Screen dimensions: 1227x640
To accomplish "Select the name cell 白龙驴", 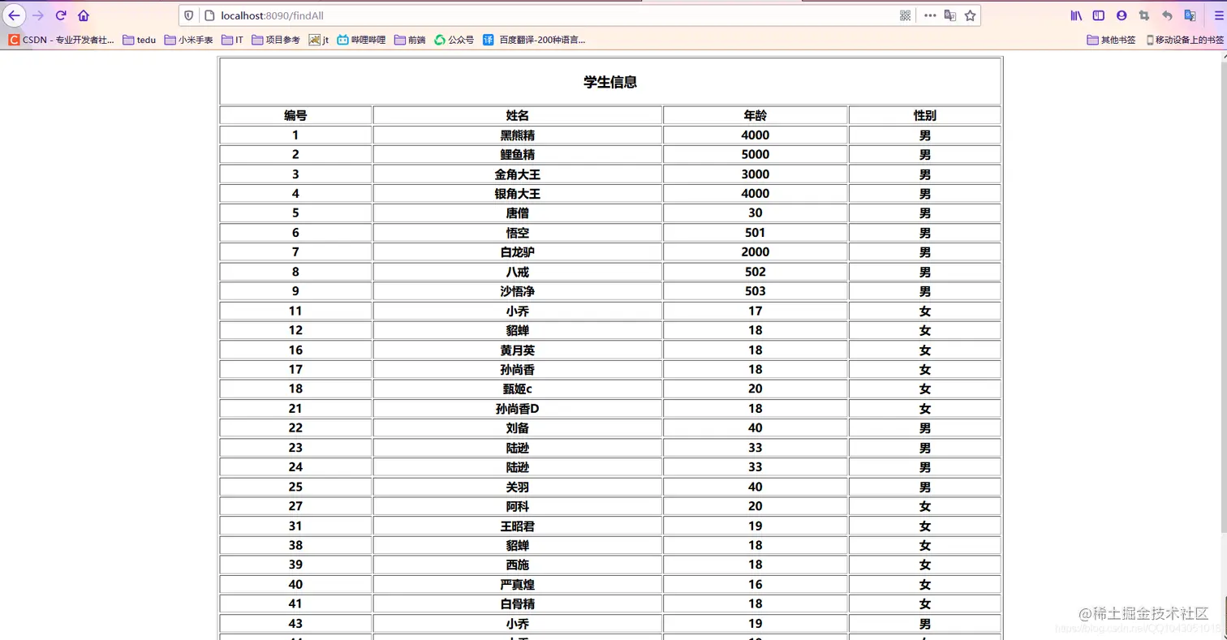I will click(518, 252).
